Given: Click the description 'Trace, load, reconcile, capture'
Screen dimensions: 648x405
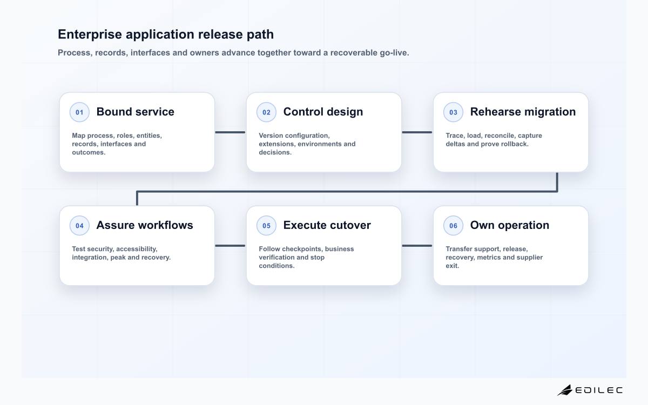Looking at the screenshot, I should (x=494, y=139).
